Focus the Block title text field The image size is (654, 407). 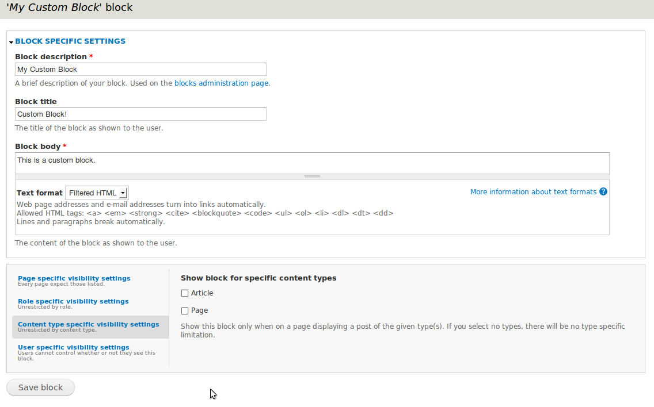coord(140,114)
